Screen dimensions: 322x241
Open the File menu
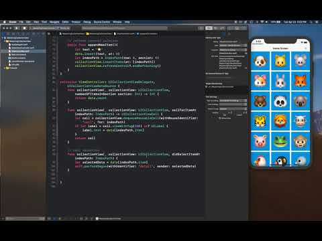coord(21,22)
